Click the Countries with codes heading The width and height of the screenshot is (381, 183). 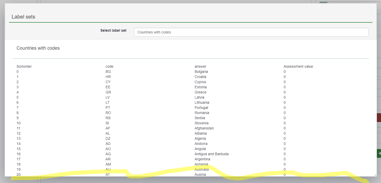pyautogui.click(x=38, y=48)
